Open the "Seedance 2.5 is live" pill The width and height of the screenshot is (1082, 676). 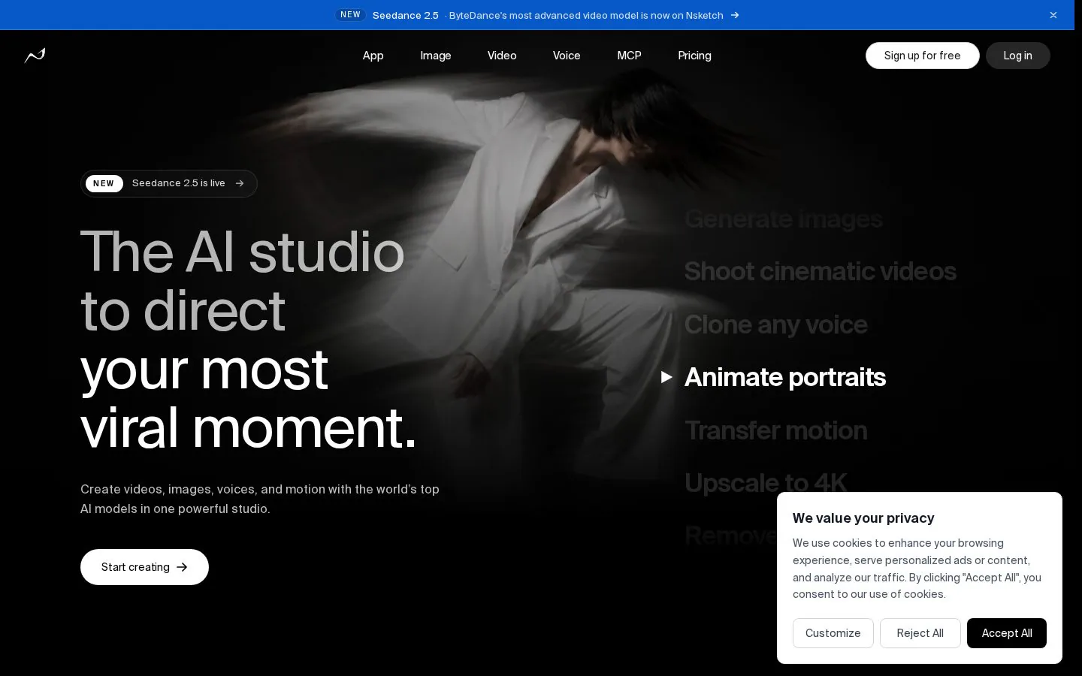point(169,183)
